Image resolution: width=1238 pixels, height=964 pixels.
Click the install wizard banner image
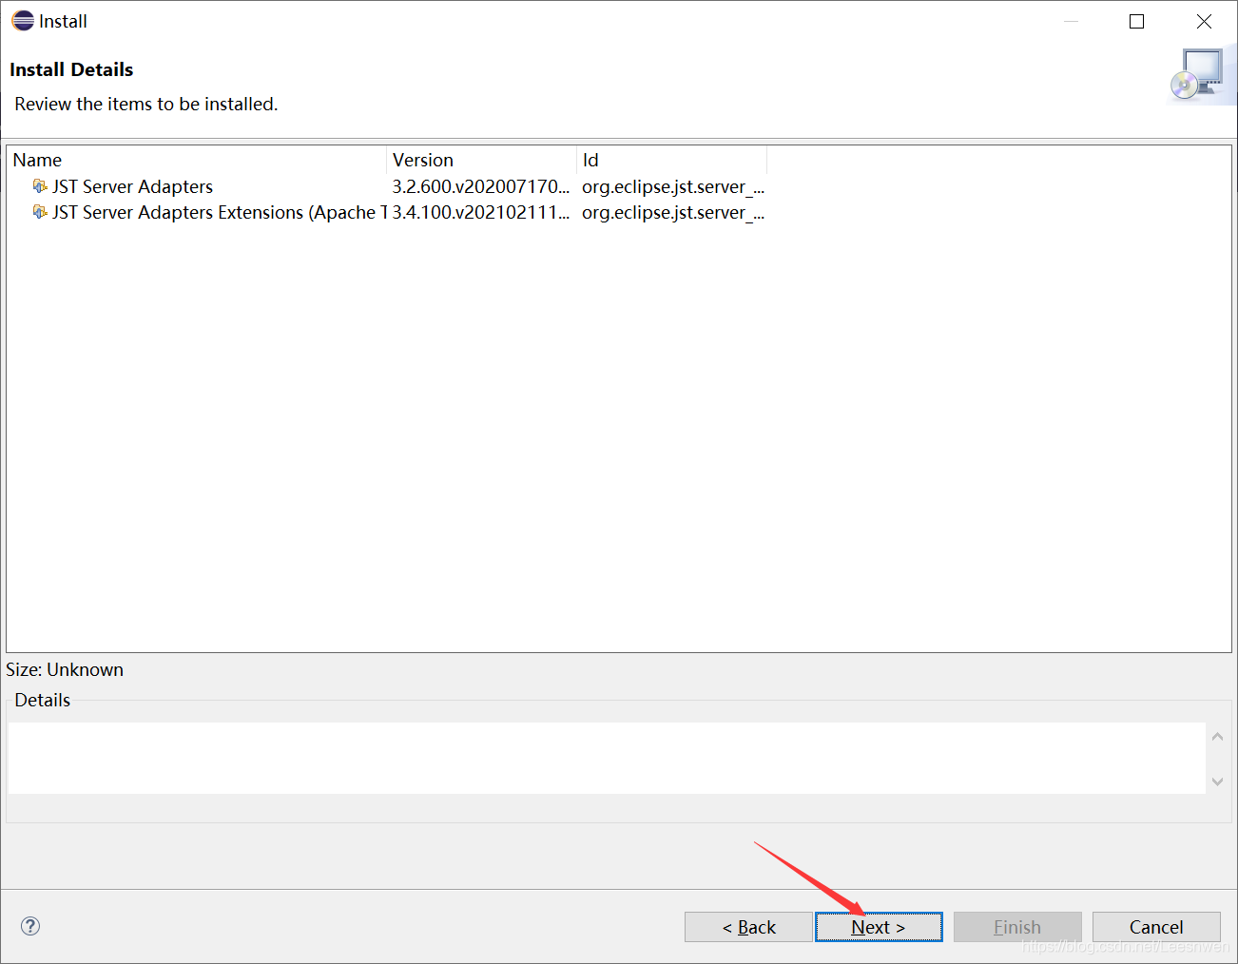[1201, 75]
